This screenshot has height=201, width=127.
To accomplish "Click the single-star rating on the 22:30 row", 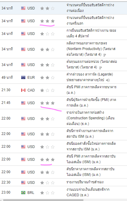I will pos(47,183).
